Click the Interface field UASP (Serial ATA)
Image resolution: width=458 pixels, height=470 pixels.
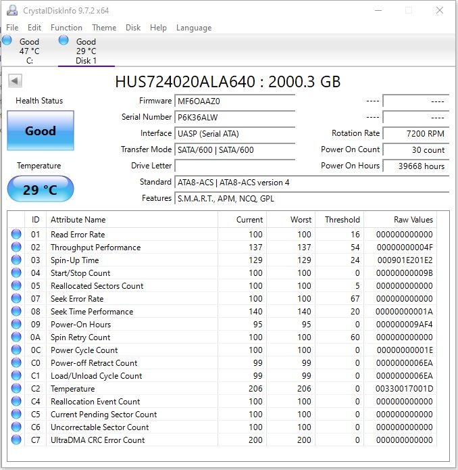point(234,133)
